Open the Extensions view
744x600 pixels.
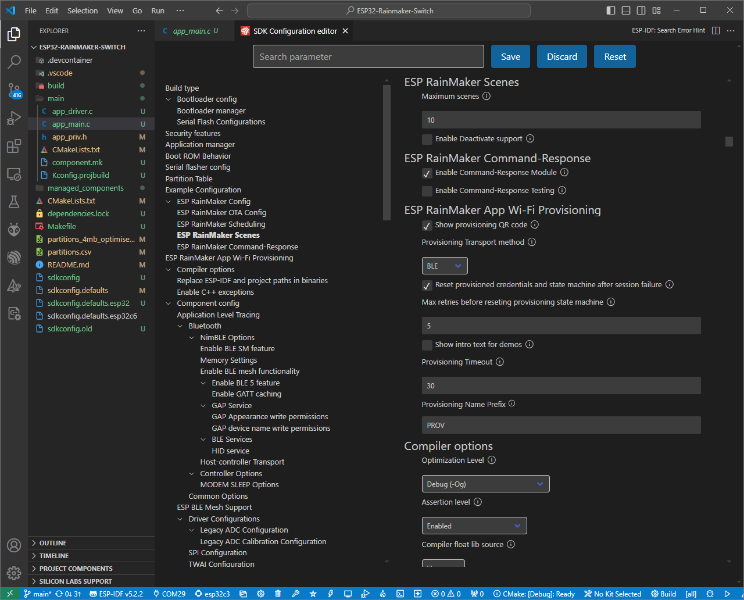tap(14, 146)
